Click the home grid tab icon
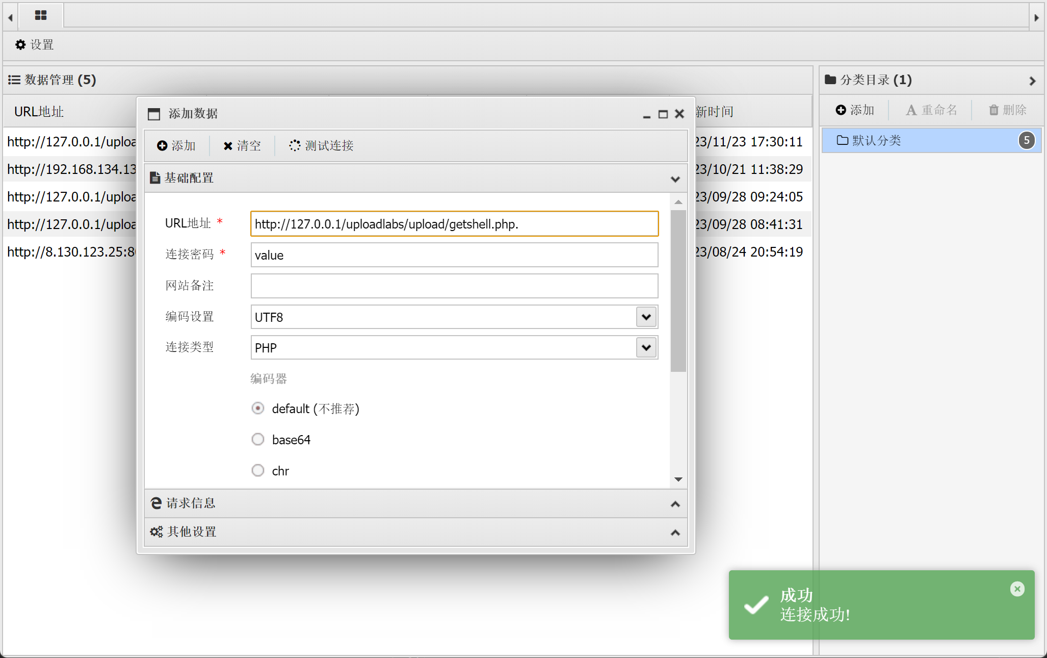This screenshot has height=658, width=1047. 41,15
